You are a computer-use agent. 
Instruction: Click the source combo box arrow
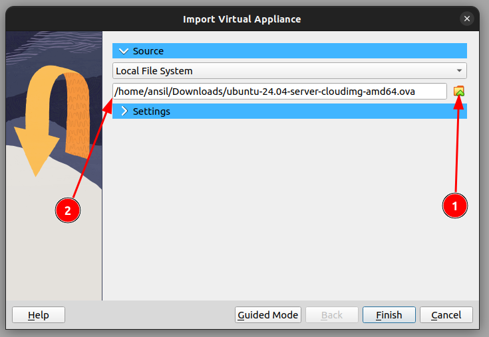click(459, 71)
